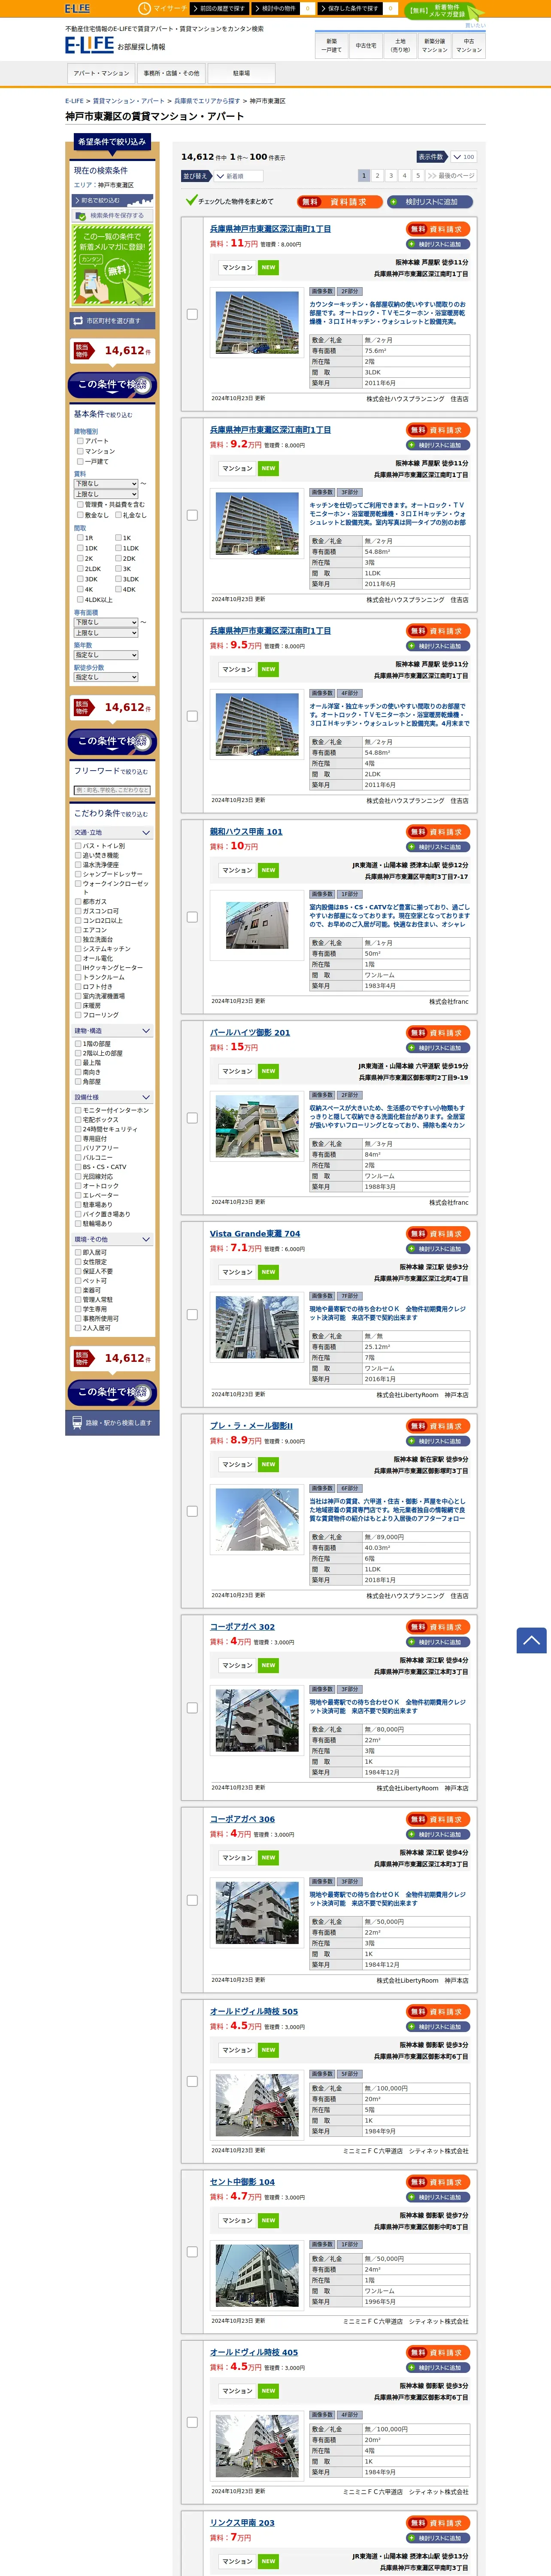The image size is (551, 2576).
Task: Open listing パールハイツ御影 201 title link
Action: [250, 1033]
